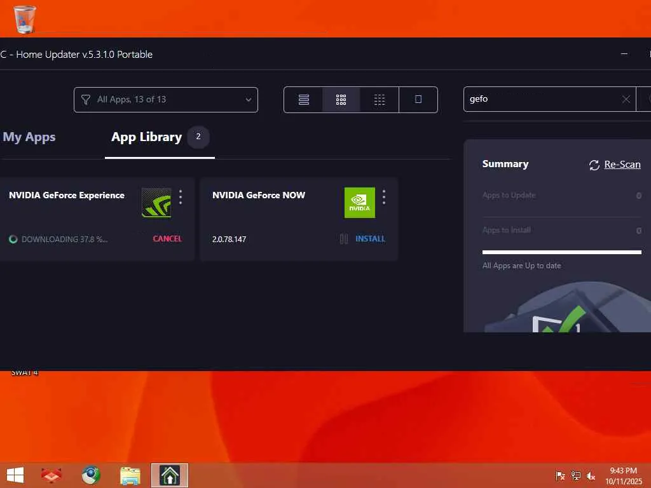Screen dimensions: 651x488
Task: Select the NVIDIA GeForce NOW title
Action: tap(259, 195)
